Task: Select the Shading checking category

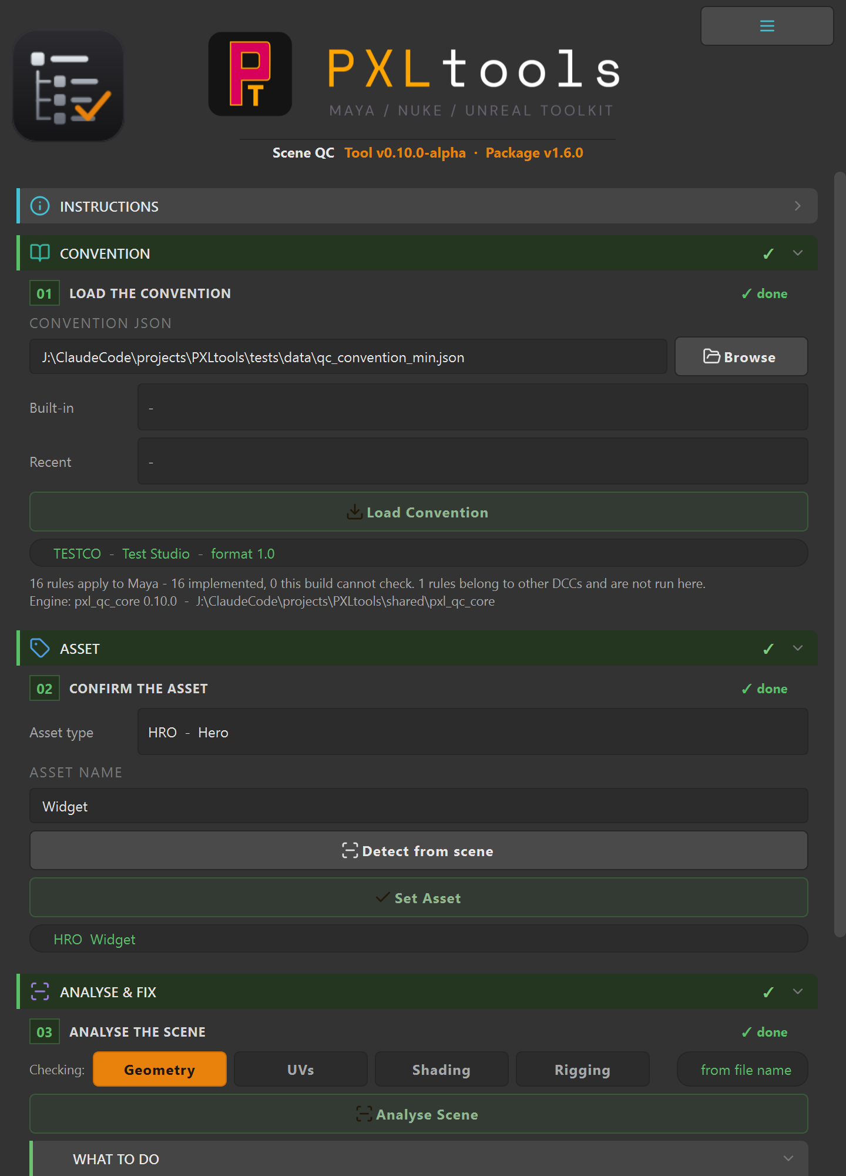Action: pos(442,1070)
